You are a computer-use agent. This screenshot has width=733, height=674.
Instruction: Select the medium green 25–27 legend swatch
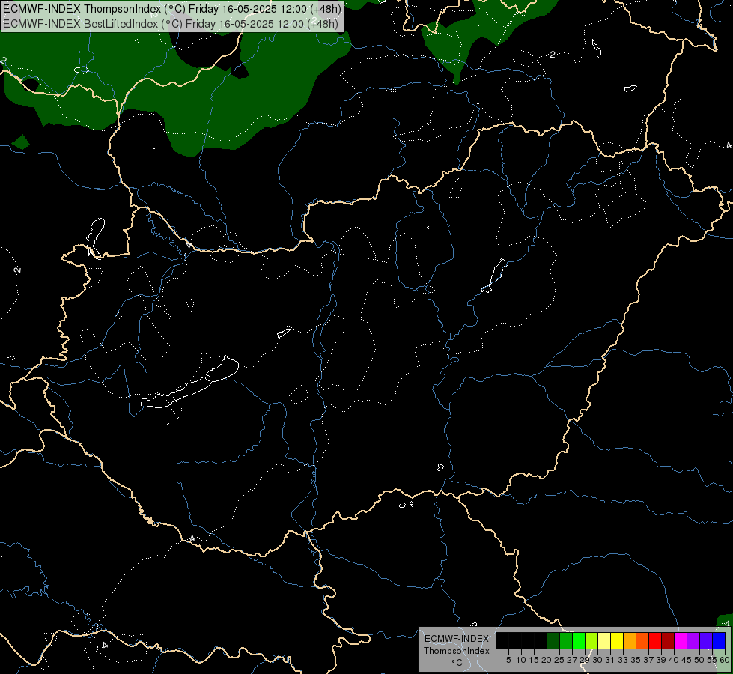pos(566,641)
